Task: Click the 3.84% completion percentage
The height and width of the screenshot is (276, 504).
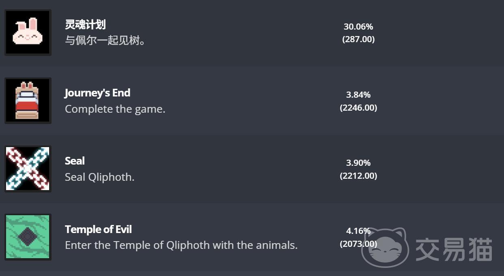Action: (x=358, y=95)
